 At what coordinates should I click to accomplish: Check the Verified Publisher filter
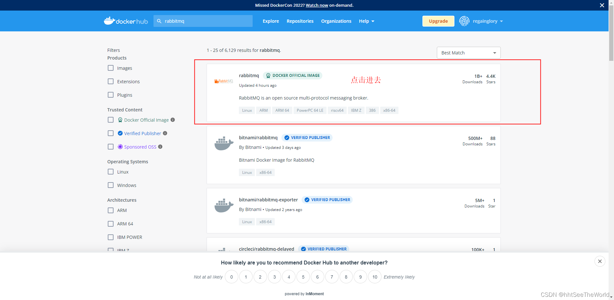[x=111, y=133]
